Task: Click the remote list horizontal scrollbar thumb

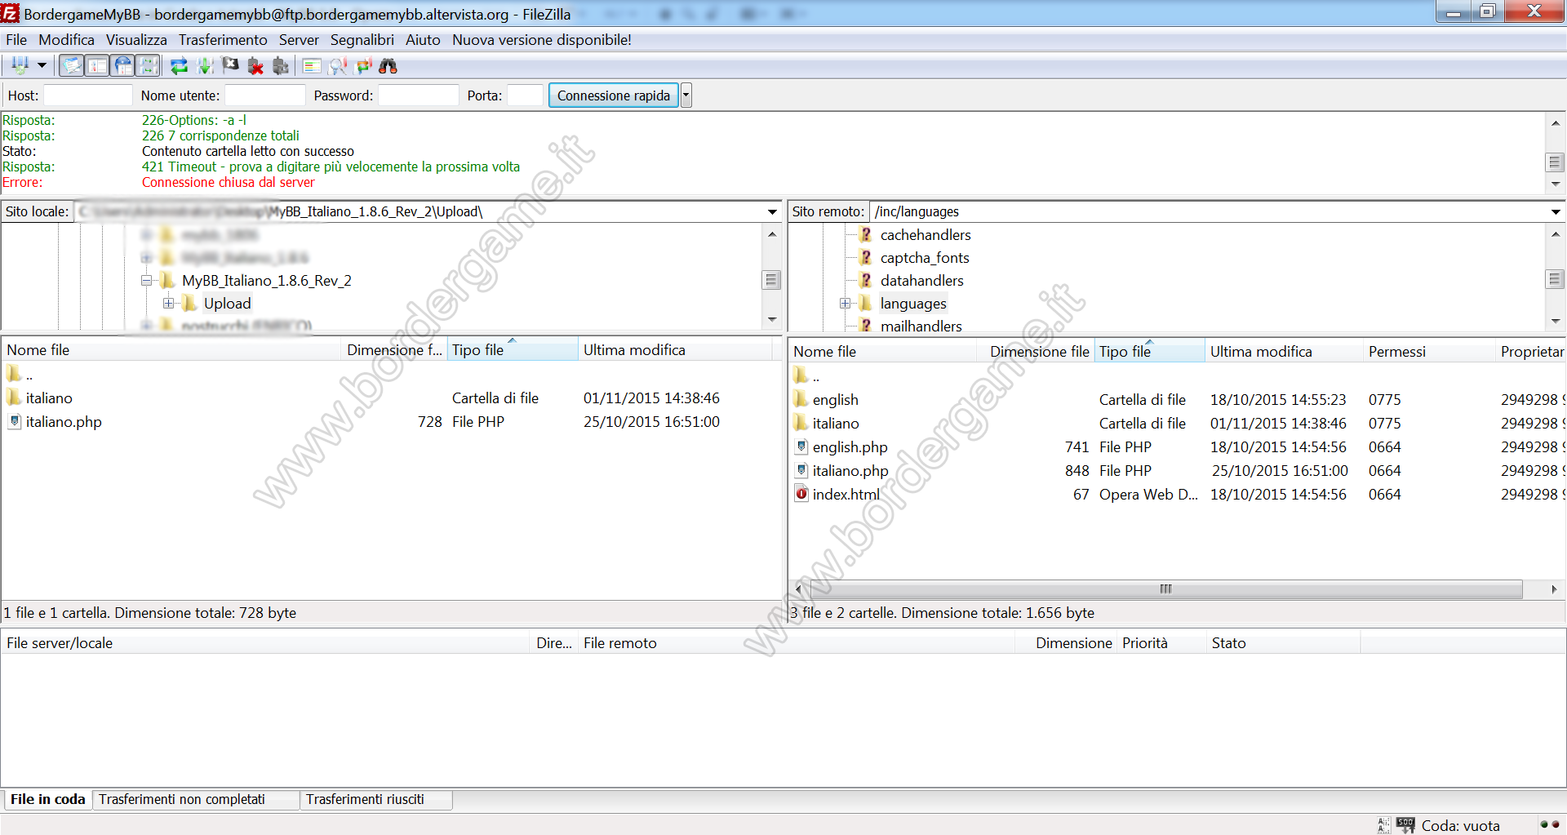Action: click(1165, 589)
